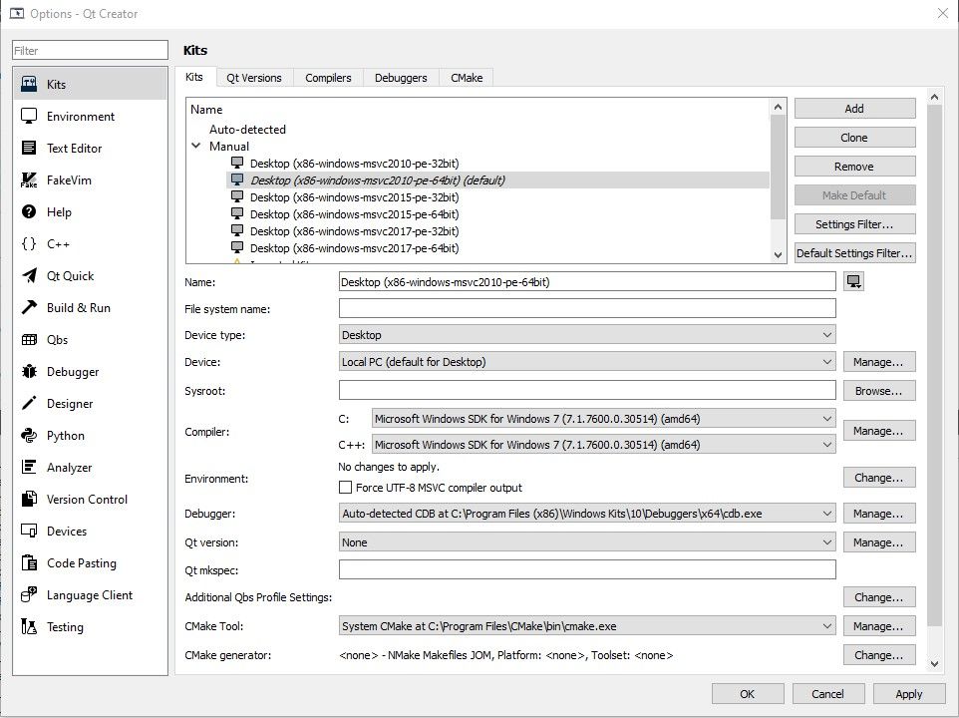This screenshot has width=959, height=718.
Task: Select the Kits tab
Action: point(193,77)
